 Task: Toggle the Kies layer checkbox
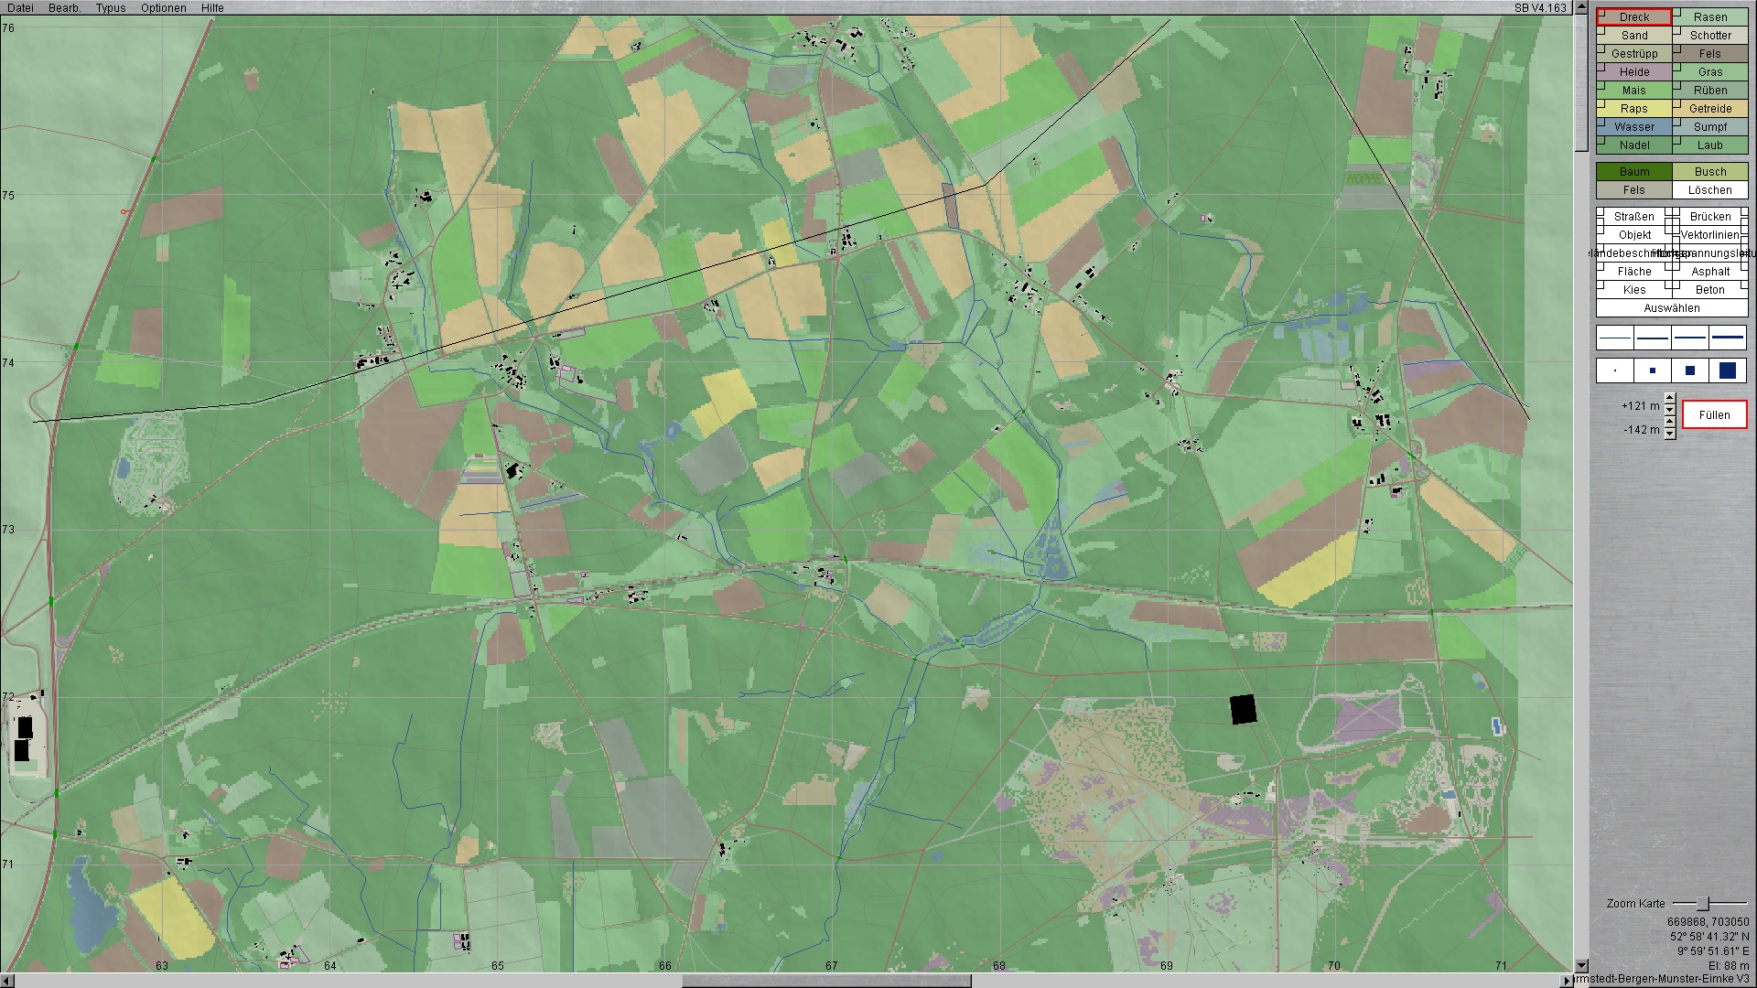click(1601, 286)
